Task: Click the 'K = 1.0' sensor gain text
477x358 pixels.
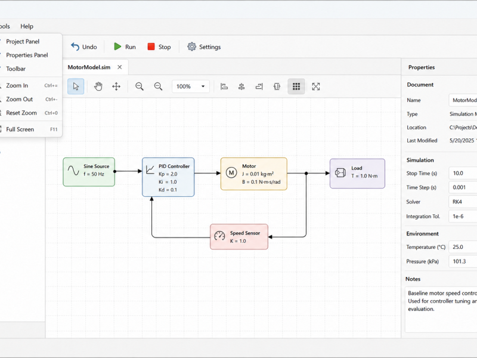Action: click(x=238, y=241)
